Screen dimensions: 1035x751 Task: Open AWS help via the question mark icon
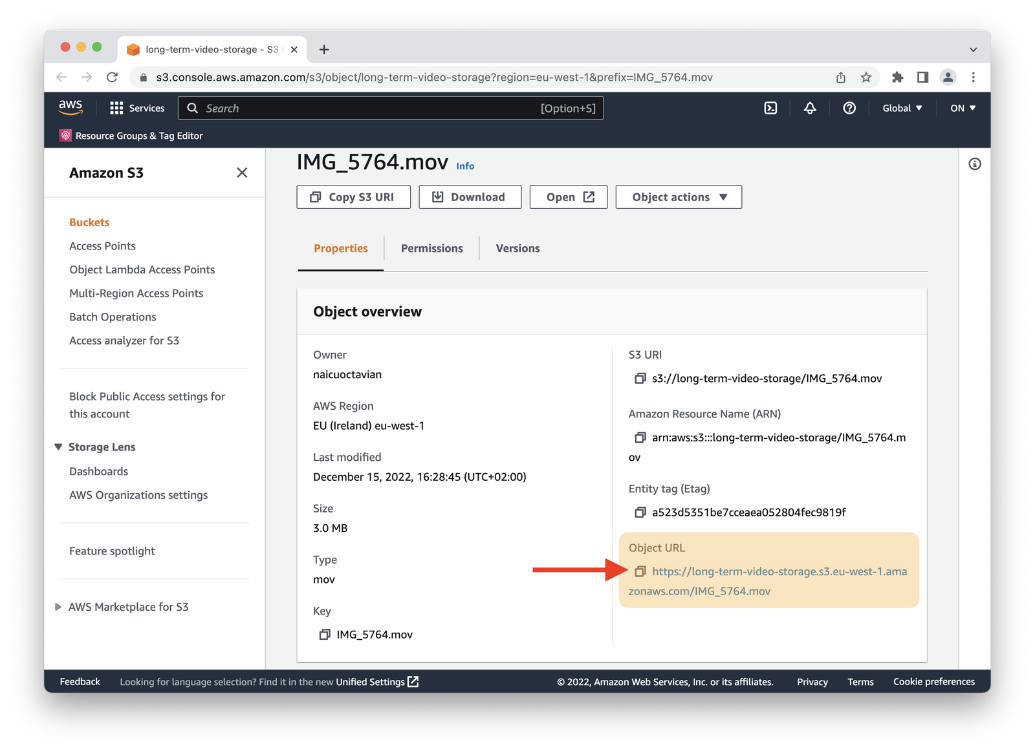point(849,108)
